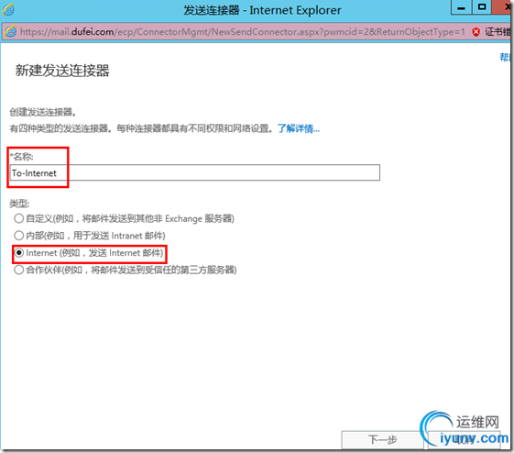Click the 发送连接器 - Internet Explorer title text
The image size is (514, 453).
click(x=262, y=10)
